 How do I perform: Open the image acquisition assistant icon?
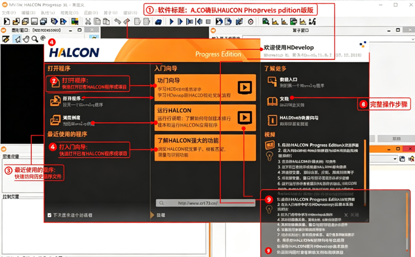click(75, 22)
